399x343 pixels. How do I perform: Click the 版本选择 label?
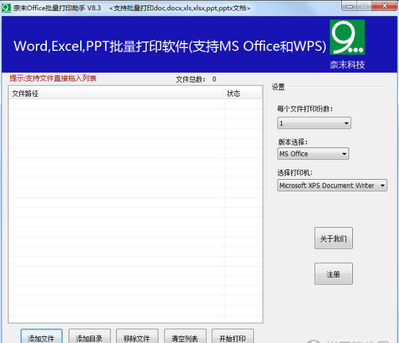tap(293, 142)
